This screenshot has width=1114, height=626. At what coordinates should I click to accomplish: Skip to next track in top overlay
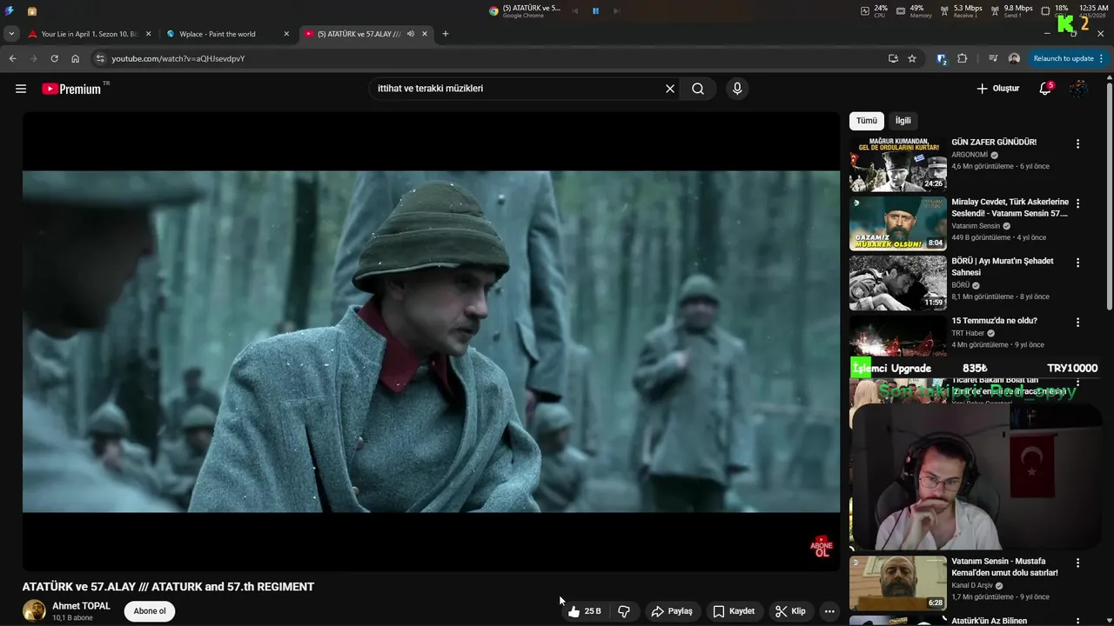coord(616,10)
